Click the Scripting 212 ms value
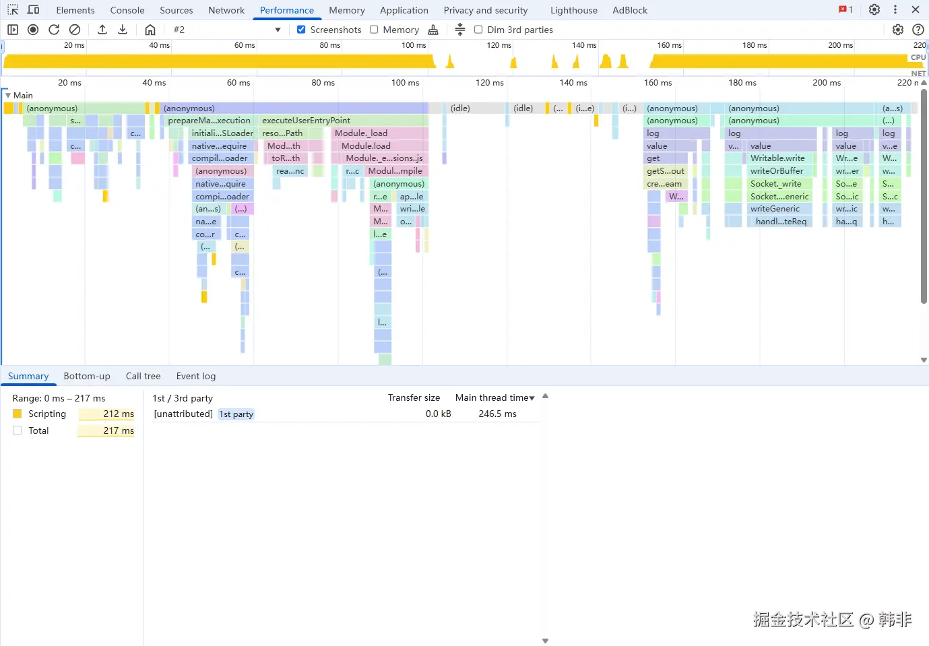The image size is (929, 646). point(119,414)
